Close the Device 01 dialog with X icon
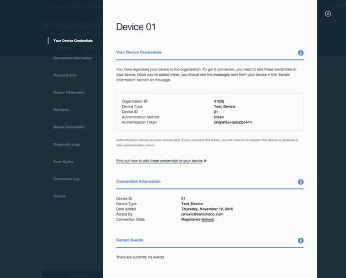Viewport: 346px width, 278px height. tap(328, 14)
